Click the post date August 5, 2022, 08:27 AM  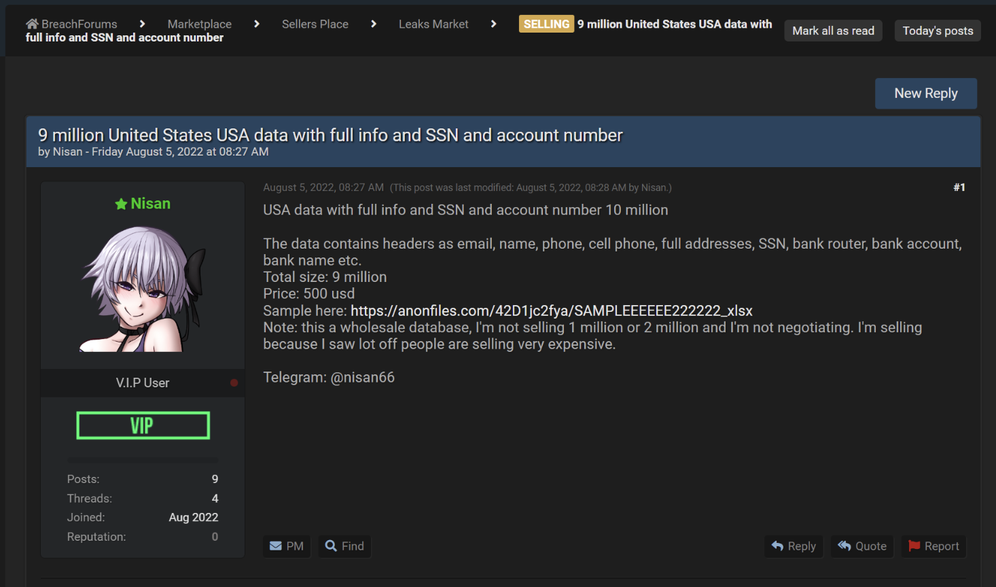click(x=323, y=188)
